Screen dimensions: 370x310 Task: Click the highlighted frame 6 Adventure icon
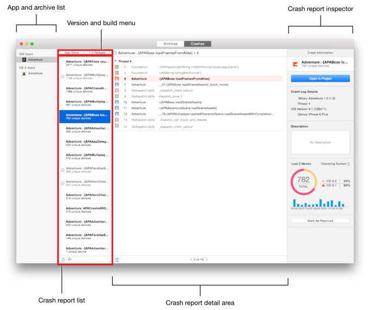117,79
